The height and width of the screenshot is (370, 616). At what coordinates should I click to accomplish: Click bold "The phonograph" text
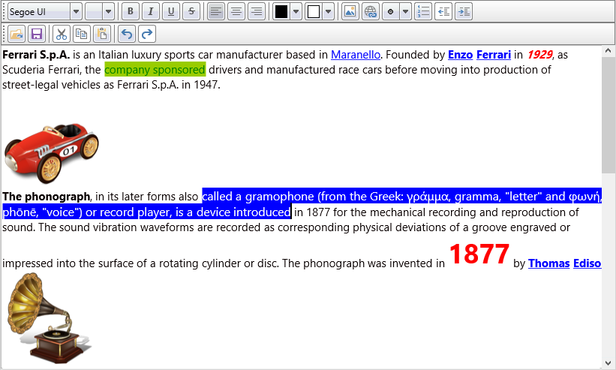47,197
